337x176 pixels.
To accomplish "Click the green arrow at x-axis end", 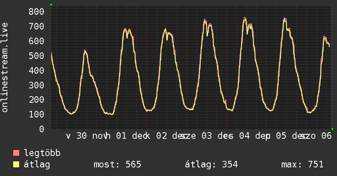I will (x=333, y=129).
